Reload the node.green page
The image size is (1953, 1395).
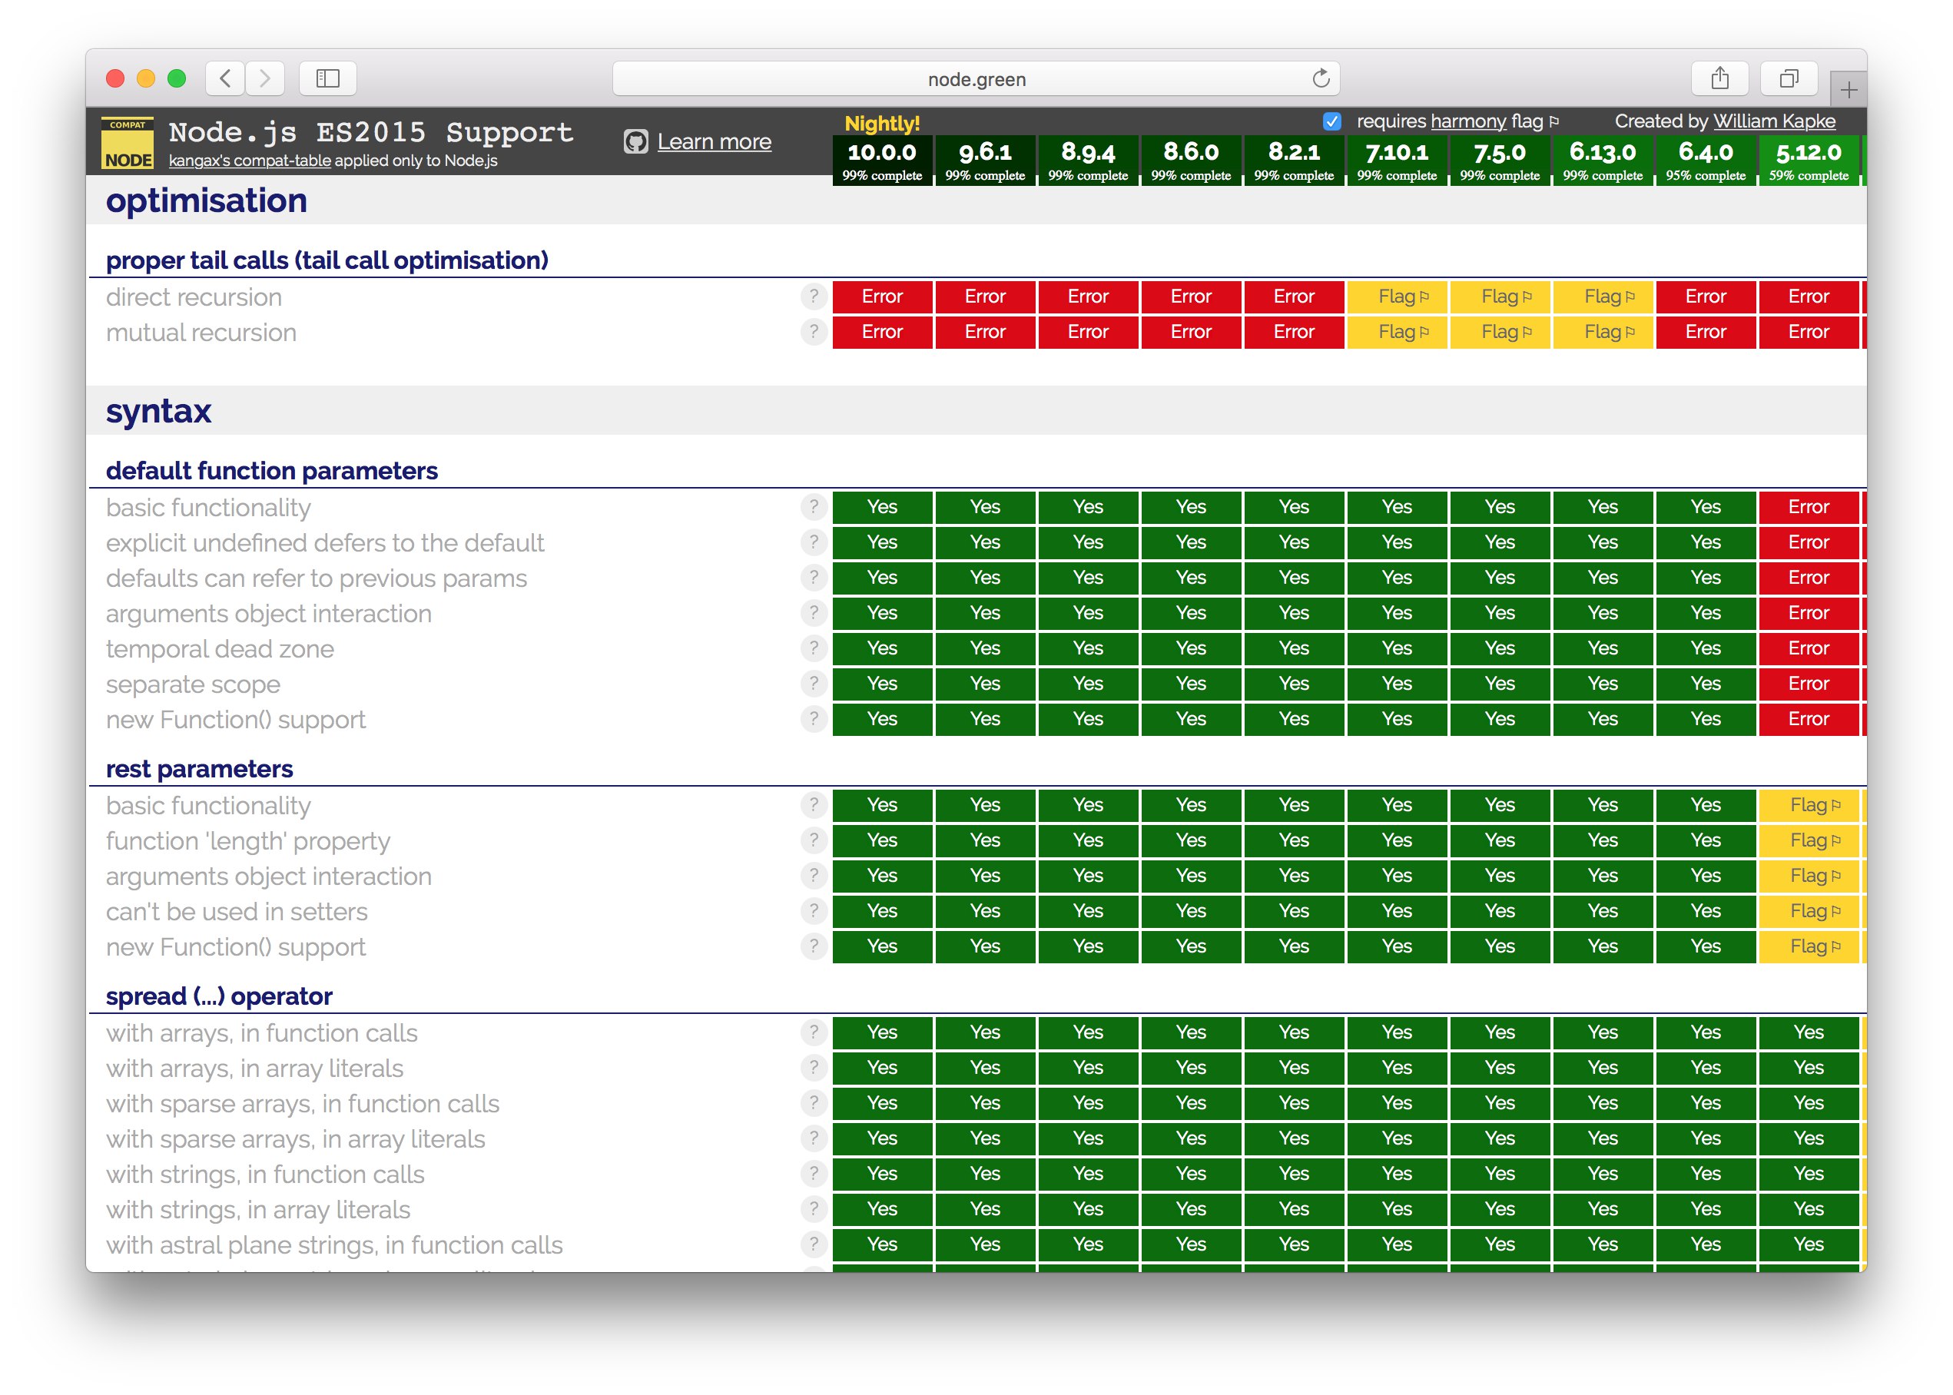point(1321,79)
